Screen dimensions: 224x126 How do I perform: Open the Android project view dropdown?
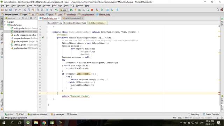(13, 18)
